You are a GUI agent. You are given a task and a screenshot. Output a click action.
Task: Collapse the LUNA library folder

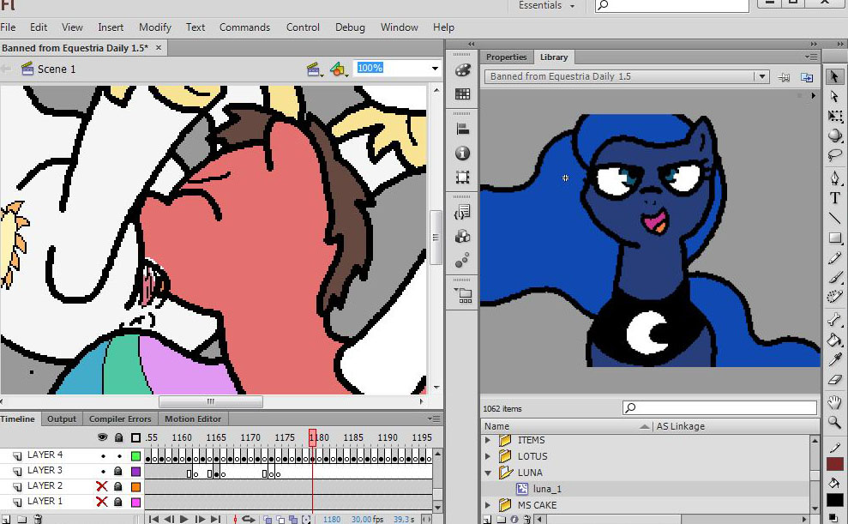click(x=489, y=473)
